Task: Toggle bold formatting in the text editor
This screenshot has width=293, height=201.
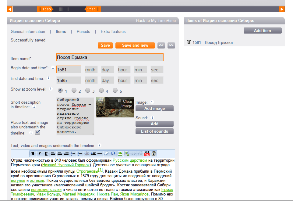Action: (x=33, y=153)
